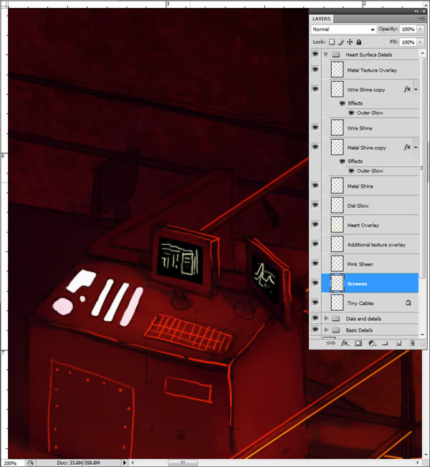Select the Wire Shine layer name

pyautogui.click(x=360, y=128)
